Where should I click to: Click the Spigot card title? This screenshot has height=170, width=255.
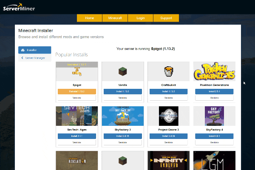[77, 85]
